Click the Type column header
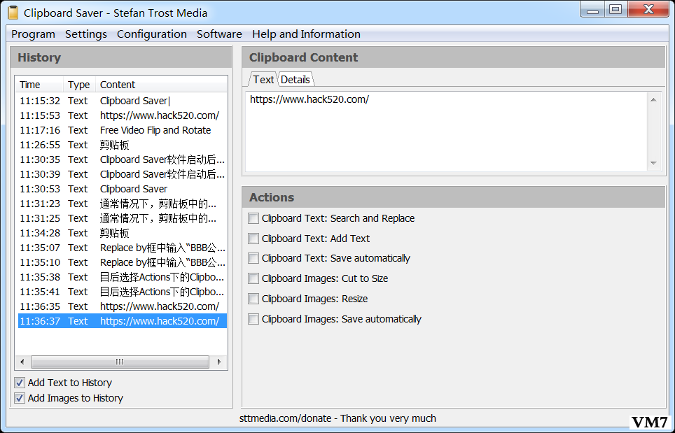Viewport: 675px width, 433px height. [79, 85]
